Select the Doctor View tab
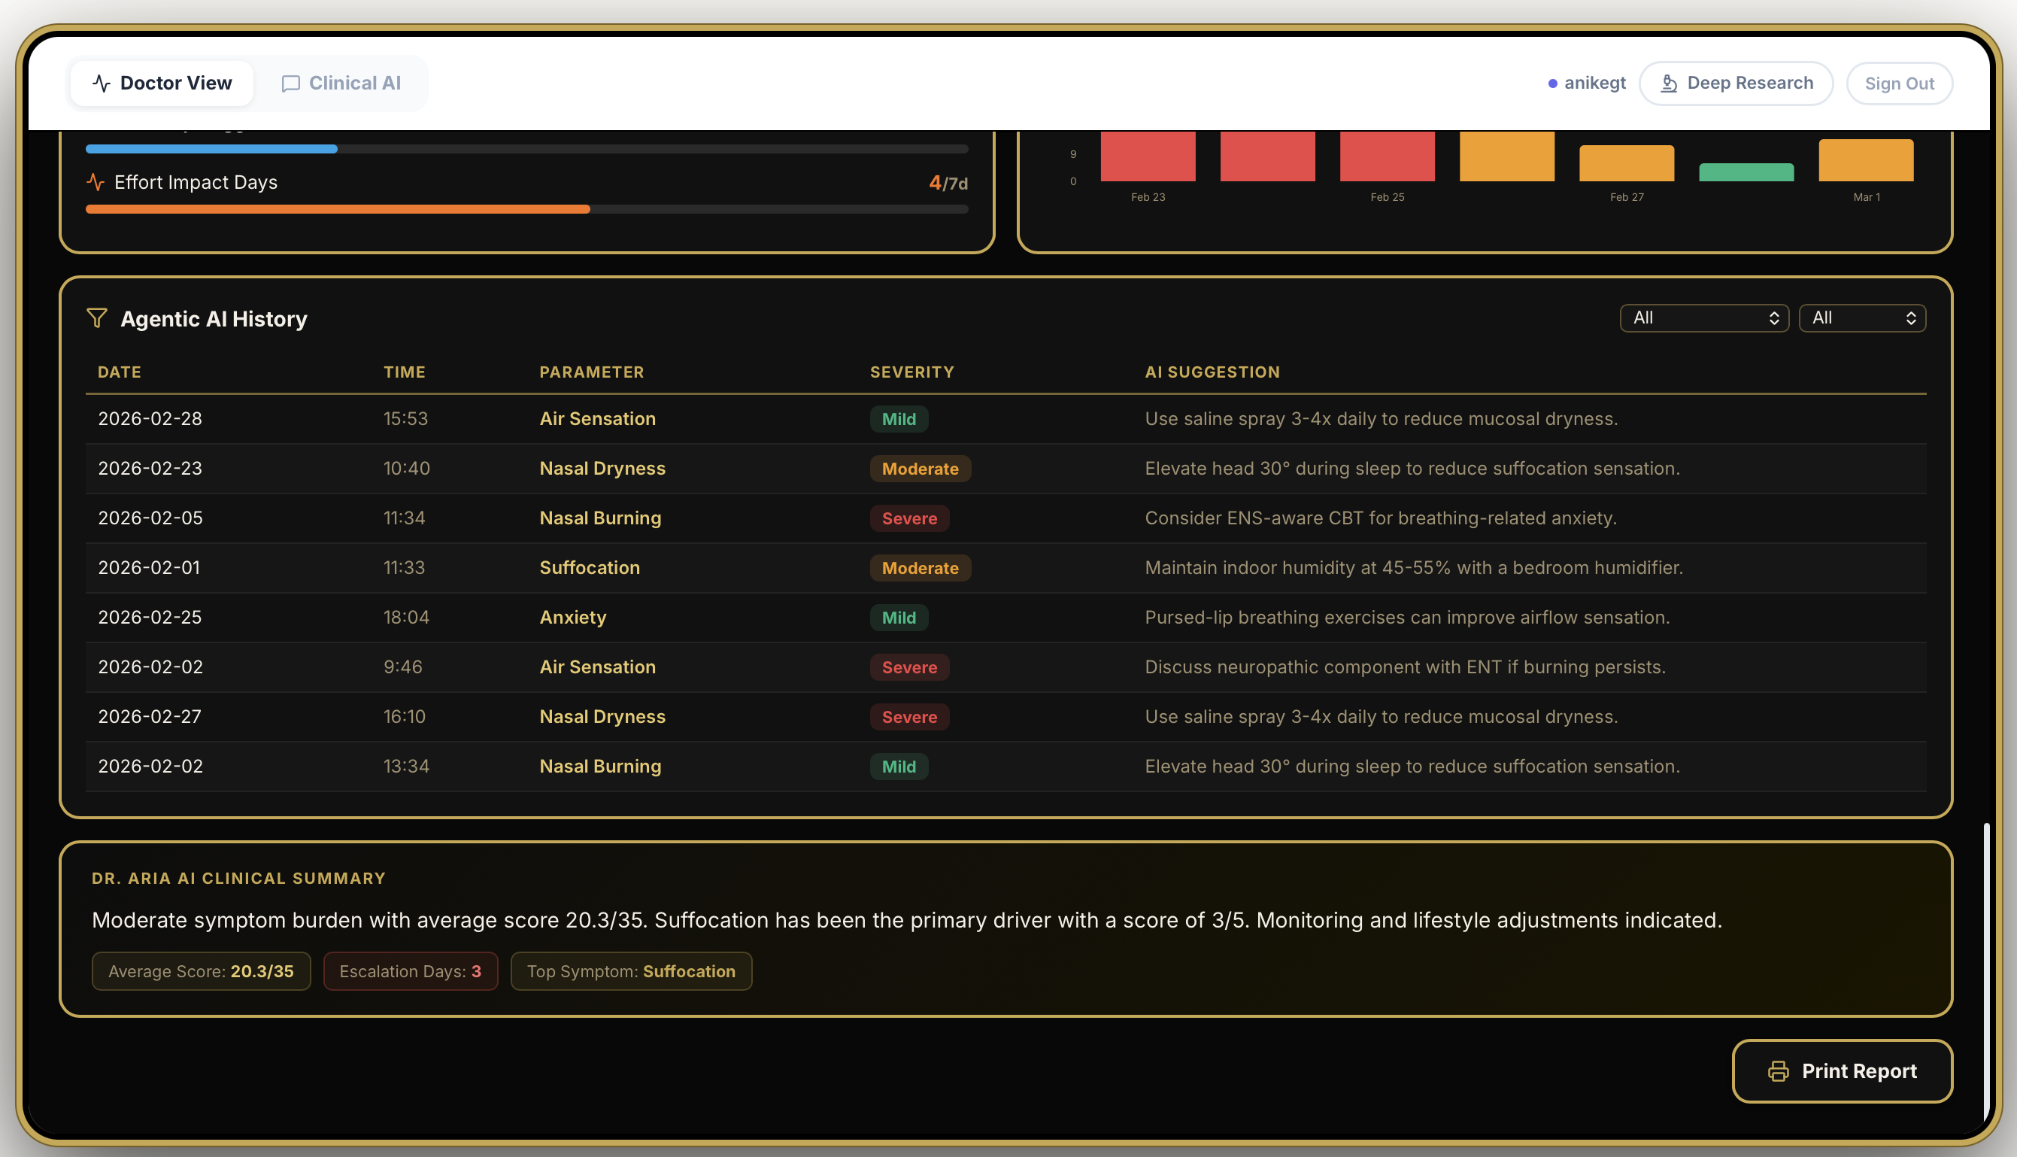The image size is (2017, 1157). [162, 84]
